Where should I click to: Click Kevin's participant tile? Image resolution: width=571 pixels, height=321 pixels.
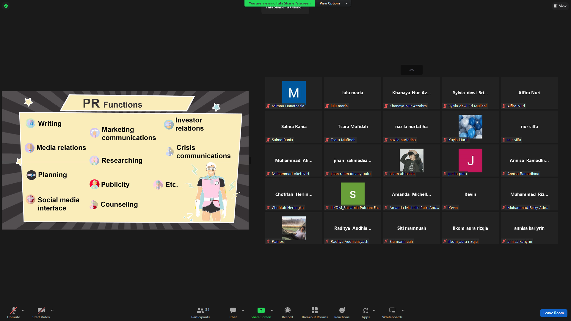click(470, 194)
